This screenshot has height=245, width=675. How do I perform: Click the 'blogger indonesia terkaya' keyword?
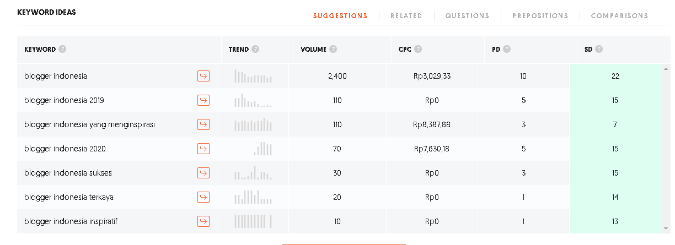point(69,197)
